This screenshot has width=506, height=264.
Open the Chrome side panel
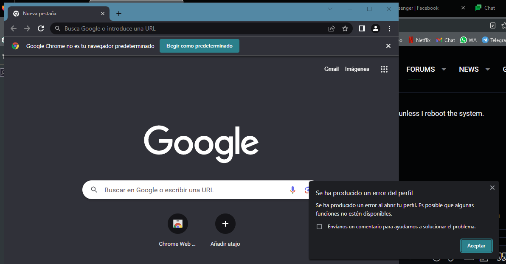coord(362,28)
